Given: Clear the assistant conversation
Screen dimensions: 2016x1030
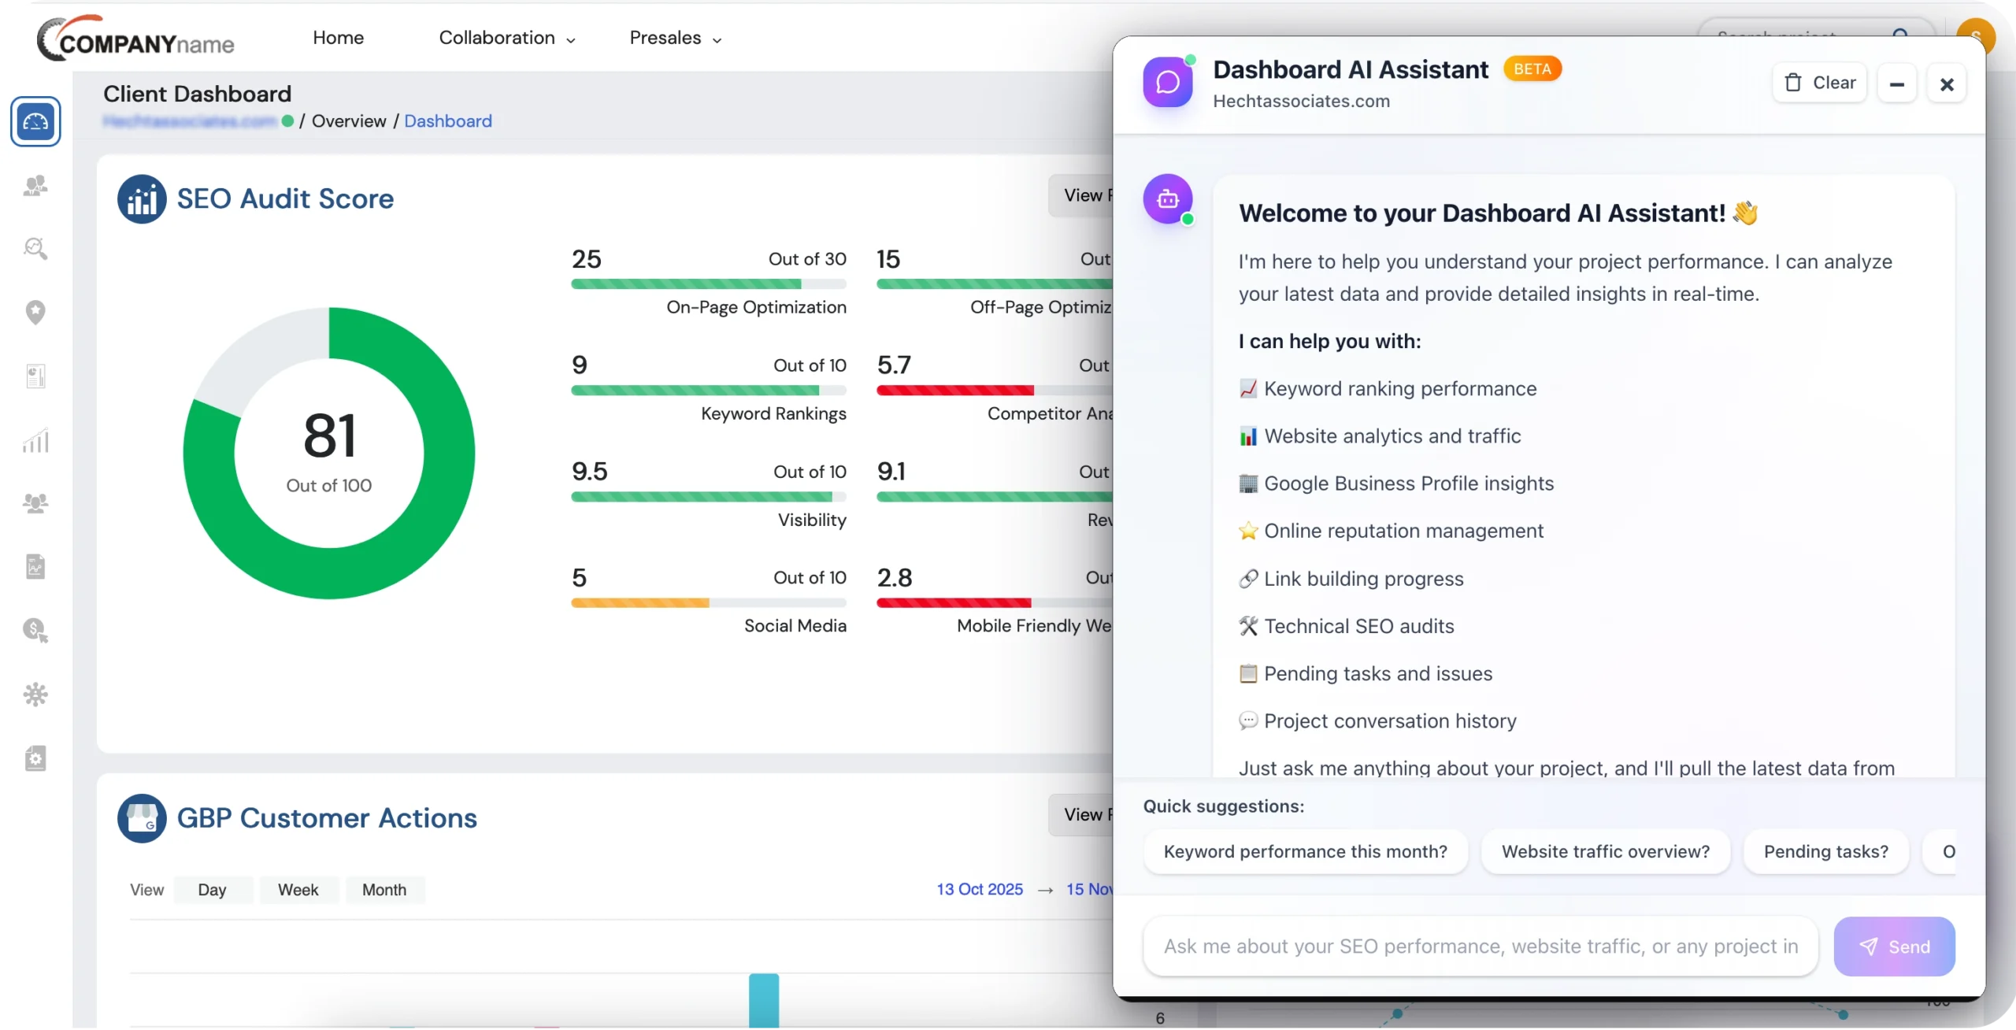Looking at the screenshot, I should pyautogui.click(x=1819, y=83).
